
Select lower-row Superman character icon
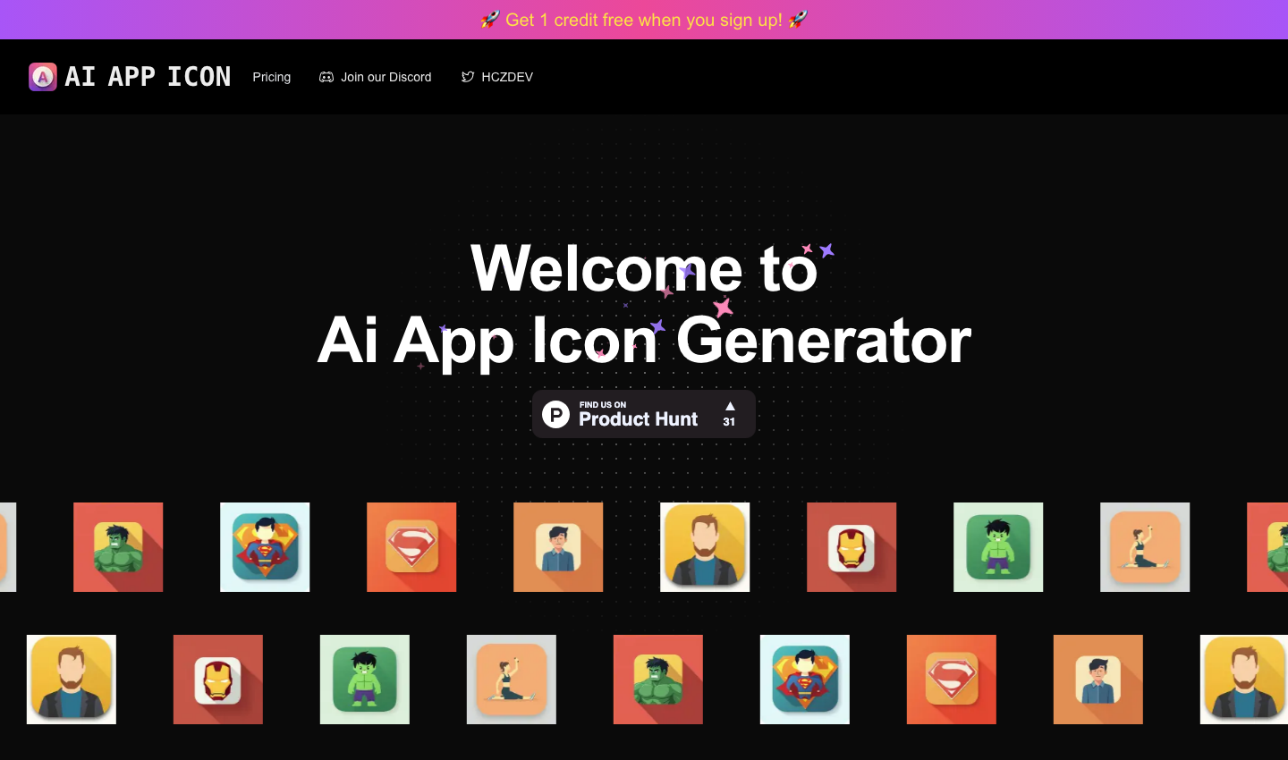805,680
